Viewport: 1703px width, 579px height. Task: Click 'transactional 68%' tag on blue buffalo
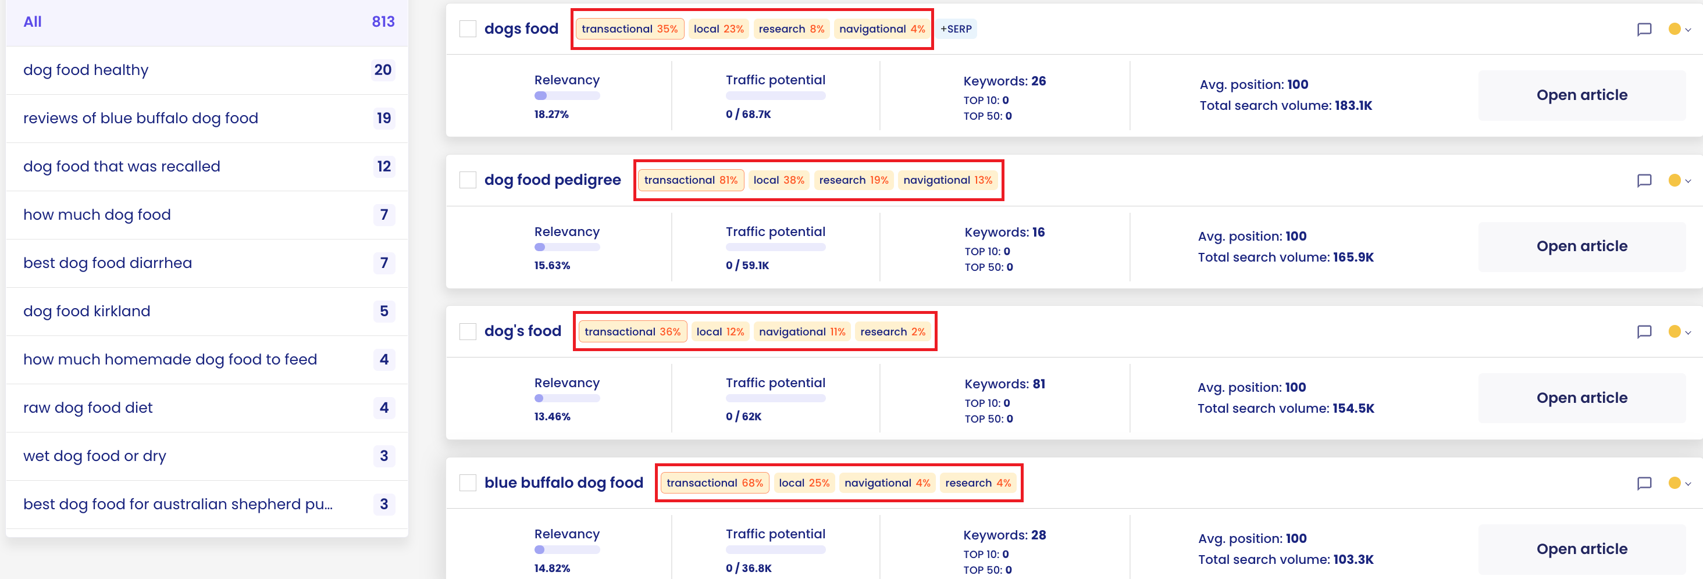tap(715, 483)
